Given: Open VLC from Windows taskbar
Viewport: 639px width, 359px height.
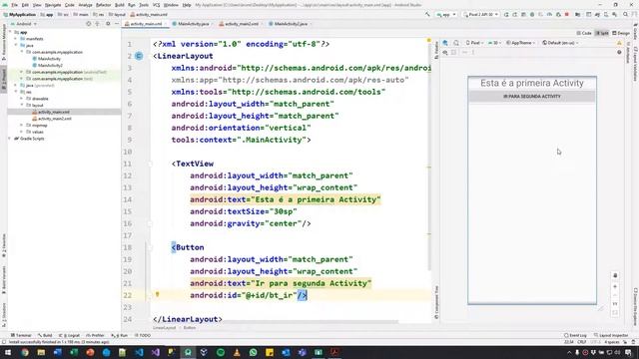Looking at the screenshot, I should 237,352.
